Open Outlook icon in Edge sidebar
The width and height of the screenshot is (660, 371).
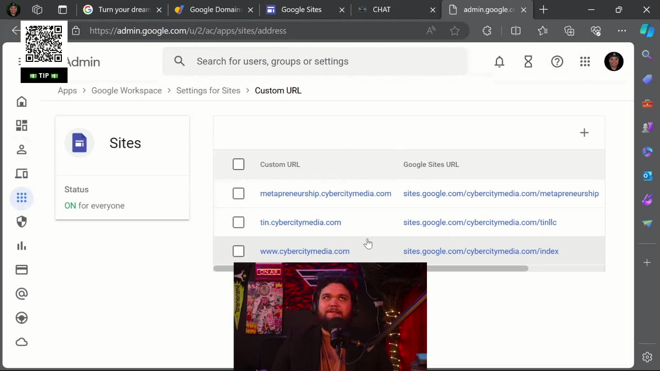pos(647,176)
